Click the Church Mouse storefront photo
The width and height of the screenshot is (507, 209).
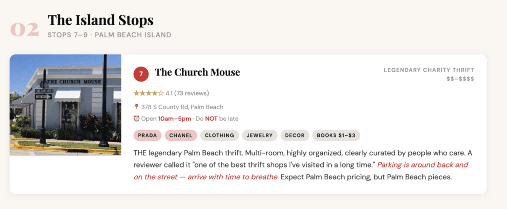coord(65,105)
